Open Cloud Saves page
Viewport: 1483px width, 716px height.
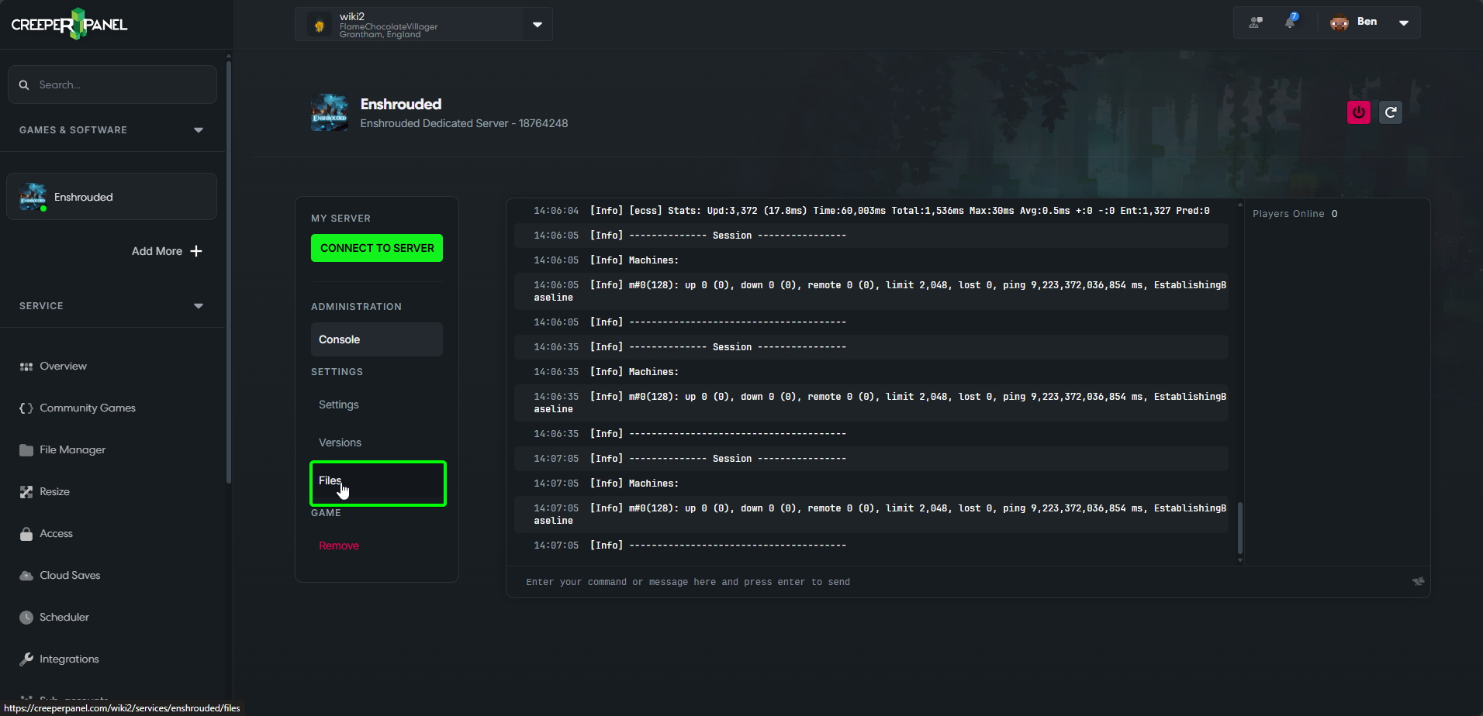(70, 576)
